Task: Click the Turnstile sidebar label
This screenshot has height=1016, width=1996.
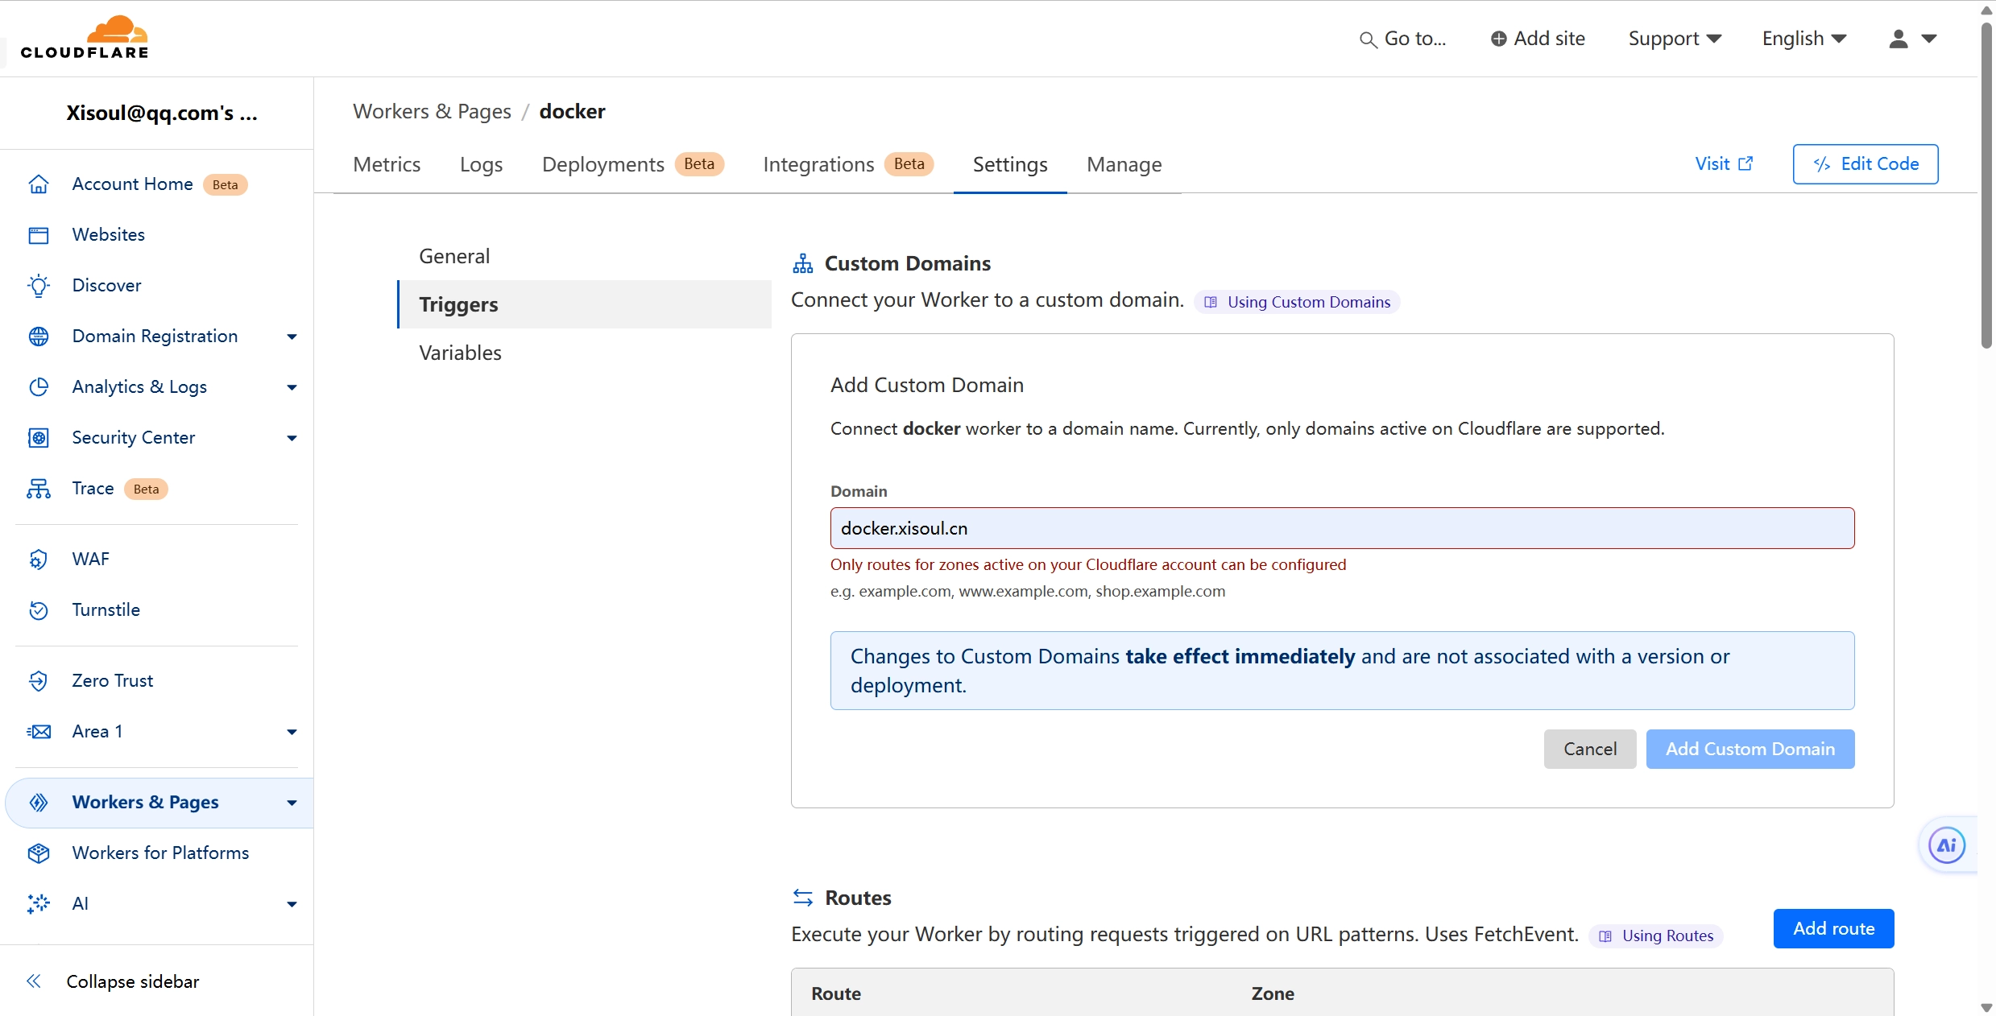Action: tap(106, 610)
